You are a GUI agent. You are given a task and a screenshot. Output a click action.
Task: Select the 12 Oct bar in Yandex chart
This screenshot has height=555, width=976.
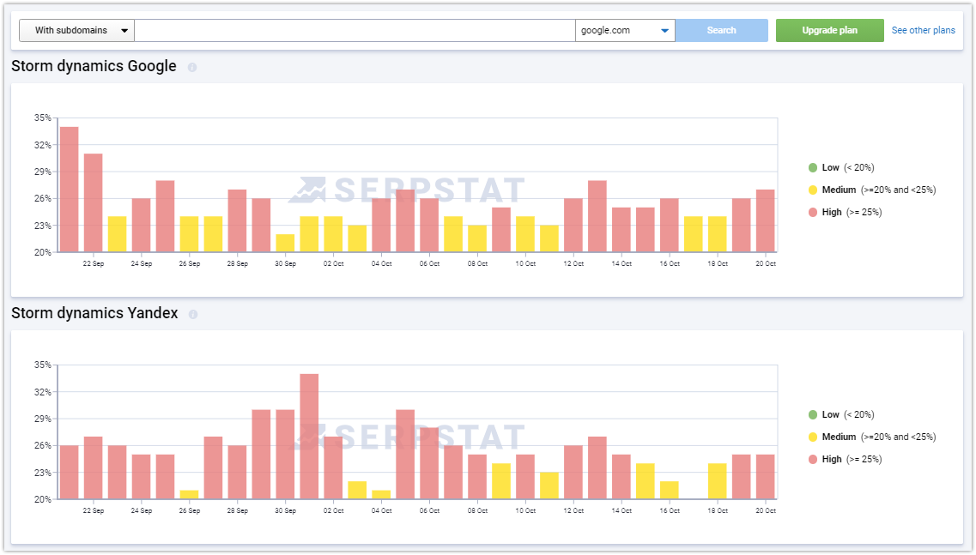[573, 473]
